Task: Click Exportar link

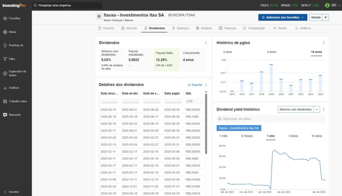Action: [x=195, y=85]
